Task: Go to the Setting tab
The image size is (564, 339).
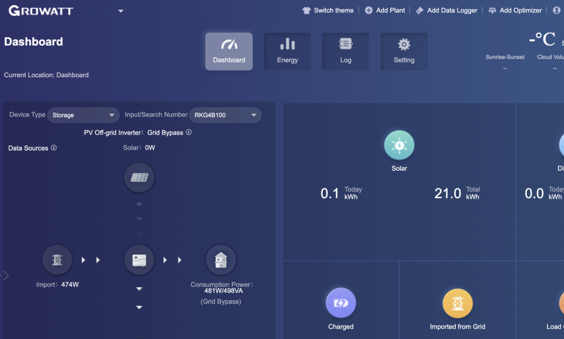Action: 404,51
